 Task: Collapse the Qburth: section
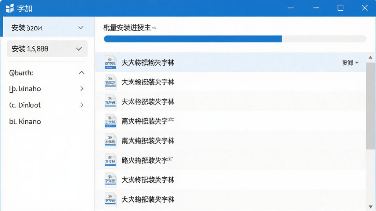pos(82,73)
